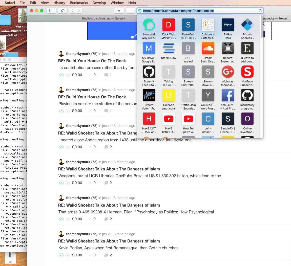The width and height of the screenshot is (291, 266).
Task: Open the '3 ways to add own...' favorite
Action: click(247, 52)
